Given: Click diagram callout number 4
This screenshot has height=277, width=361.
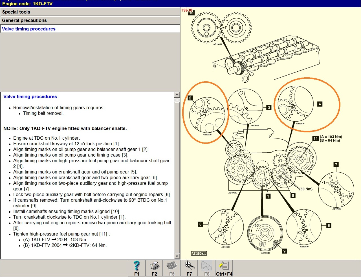Looking at the screenshot, I should (320, 104).
